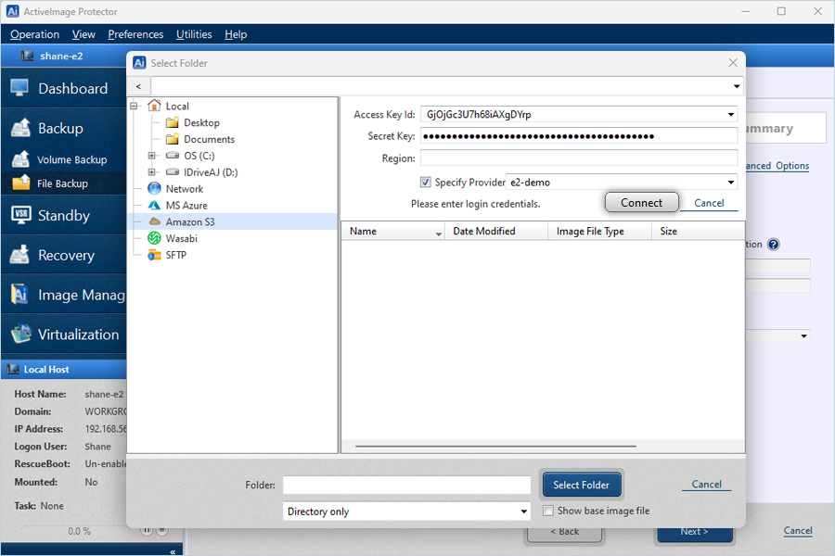
Task: Select the Wasabi storage location
Action: 173,238
